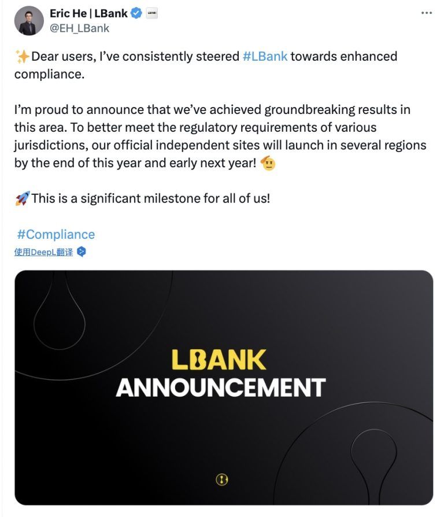Click the small keyhole logo in image
The width and height of the screenshot is (444, 517).
[223, 479]
